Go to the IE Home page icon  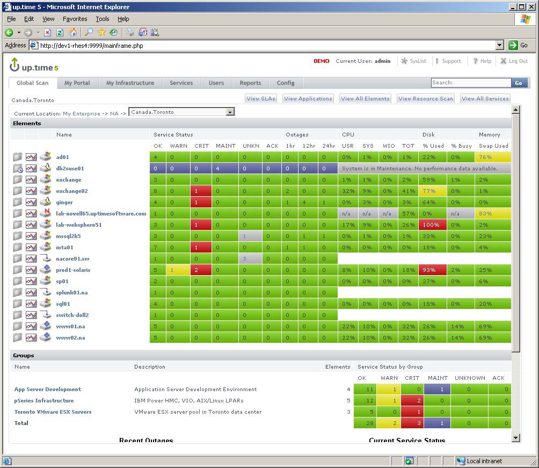coord(72,32)
